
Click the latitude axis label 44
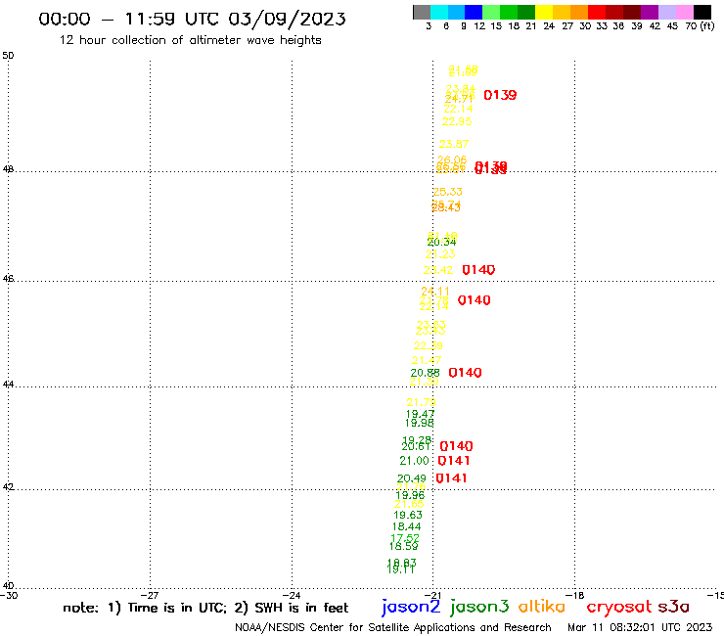click(x=8, y=385)
